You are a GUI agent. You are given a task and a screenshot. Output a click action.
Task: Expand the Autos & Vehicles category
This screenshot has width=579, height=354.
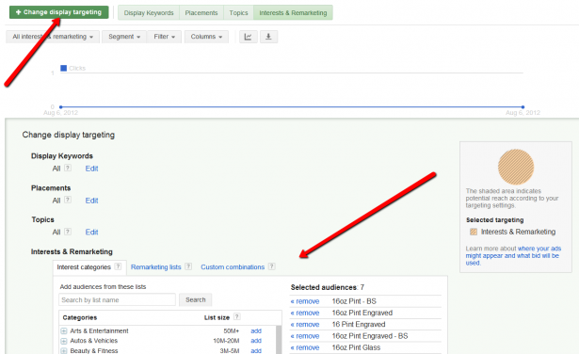[63, 341]
